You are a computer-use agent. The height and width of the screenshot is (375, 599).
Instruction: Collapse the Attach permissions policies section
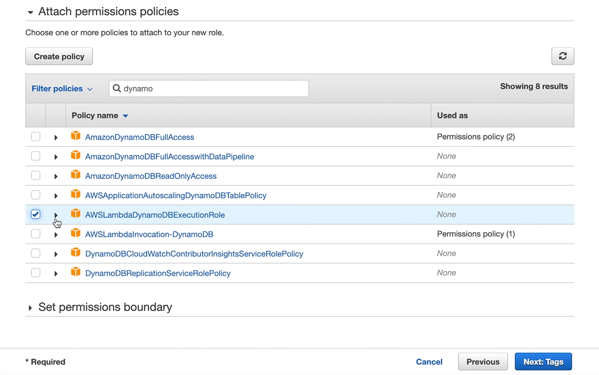[30, 12]
